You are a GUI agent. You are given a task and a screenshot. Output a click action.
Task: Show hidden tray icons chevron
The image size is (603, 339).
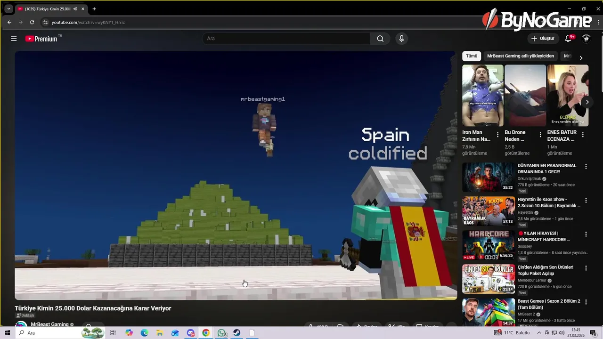pyautogui.click(x=539, y=333)
